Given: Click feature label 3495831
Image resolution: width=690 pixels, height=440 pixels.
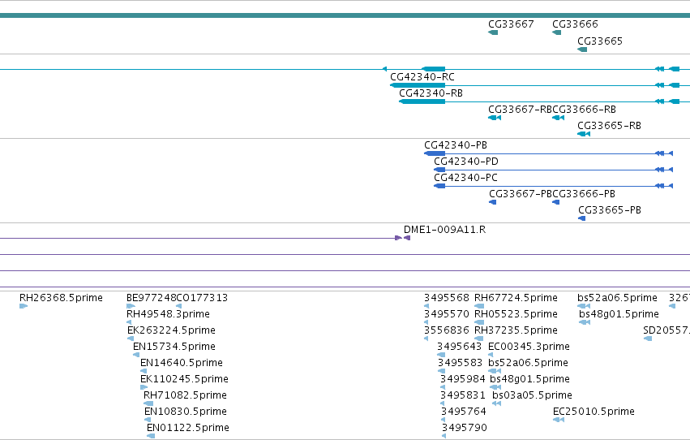Looking at the screenshot, I should 462,396.
